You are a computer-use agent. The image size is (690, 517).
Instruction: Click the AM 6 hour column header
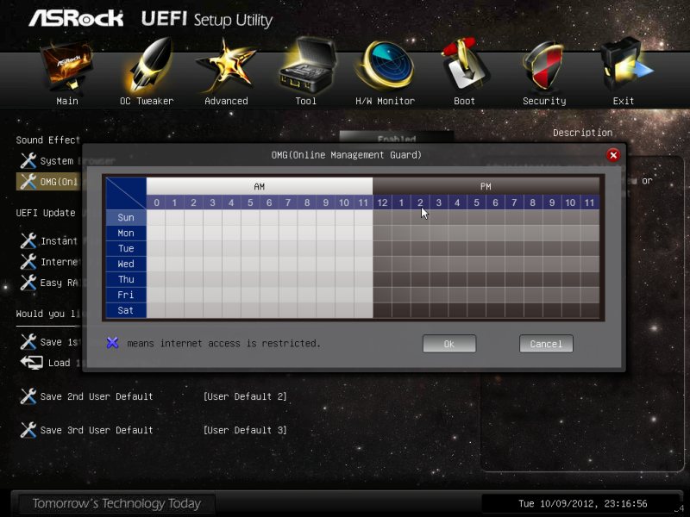[269, 202]
